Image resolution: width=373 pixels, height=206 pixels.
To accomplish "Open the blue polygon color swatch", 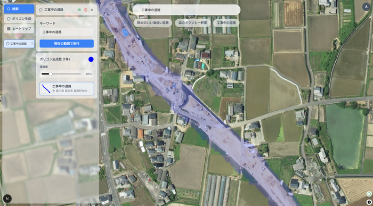I will 91,60.
